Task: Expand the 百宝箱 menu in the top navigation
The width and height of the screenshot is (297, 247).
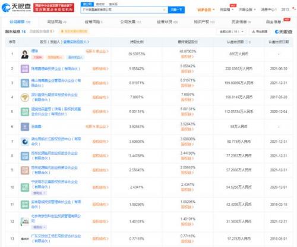Action: coord(227,10)
